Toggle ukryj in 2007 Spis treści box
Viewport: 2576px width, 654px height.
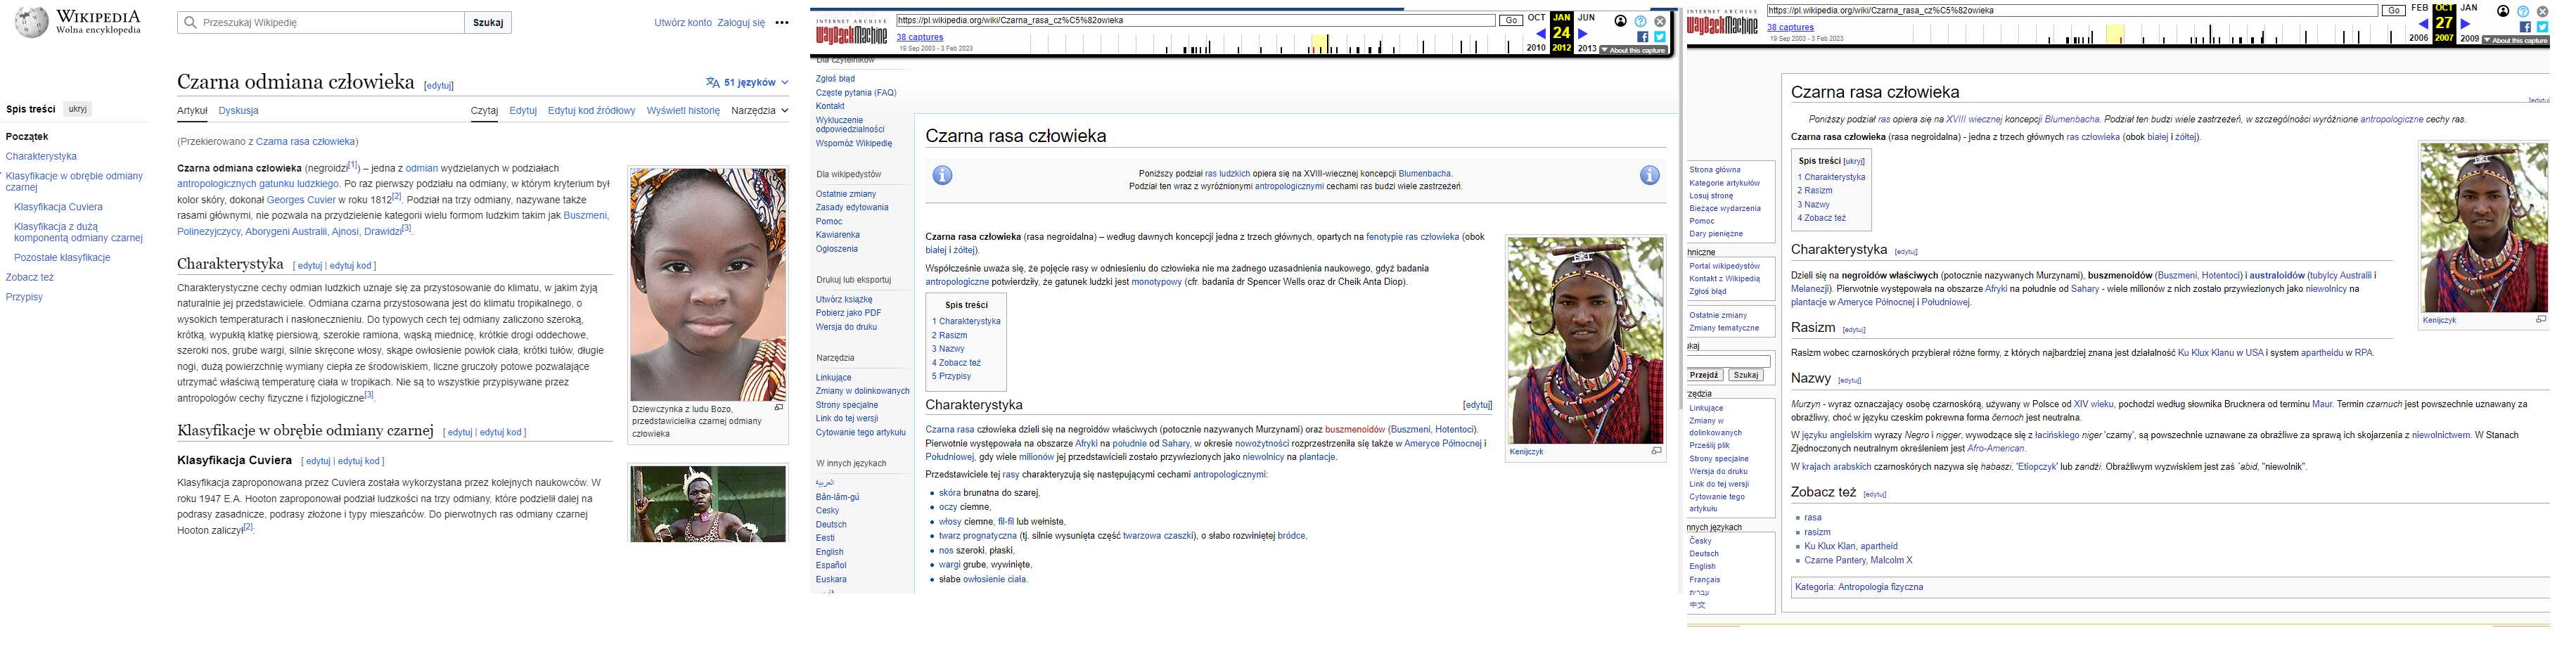click(x=1855, y=161)
